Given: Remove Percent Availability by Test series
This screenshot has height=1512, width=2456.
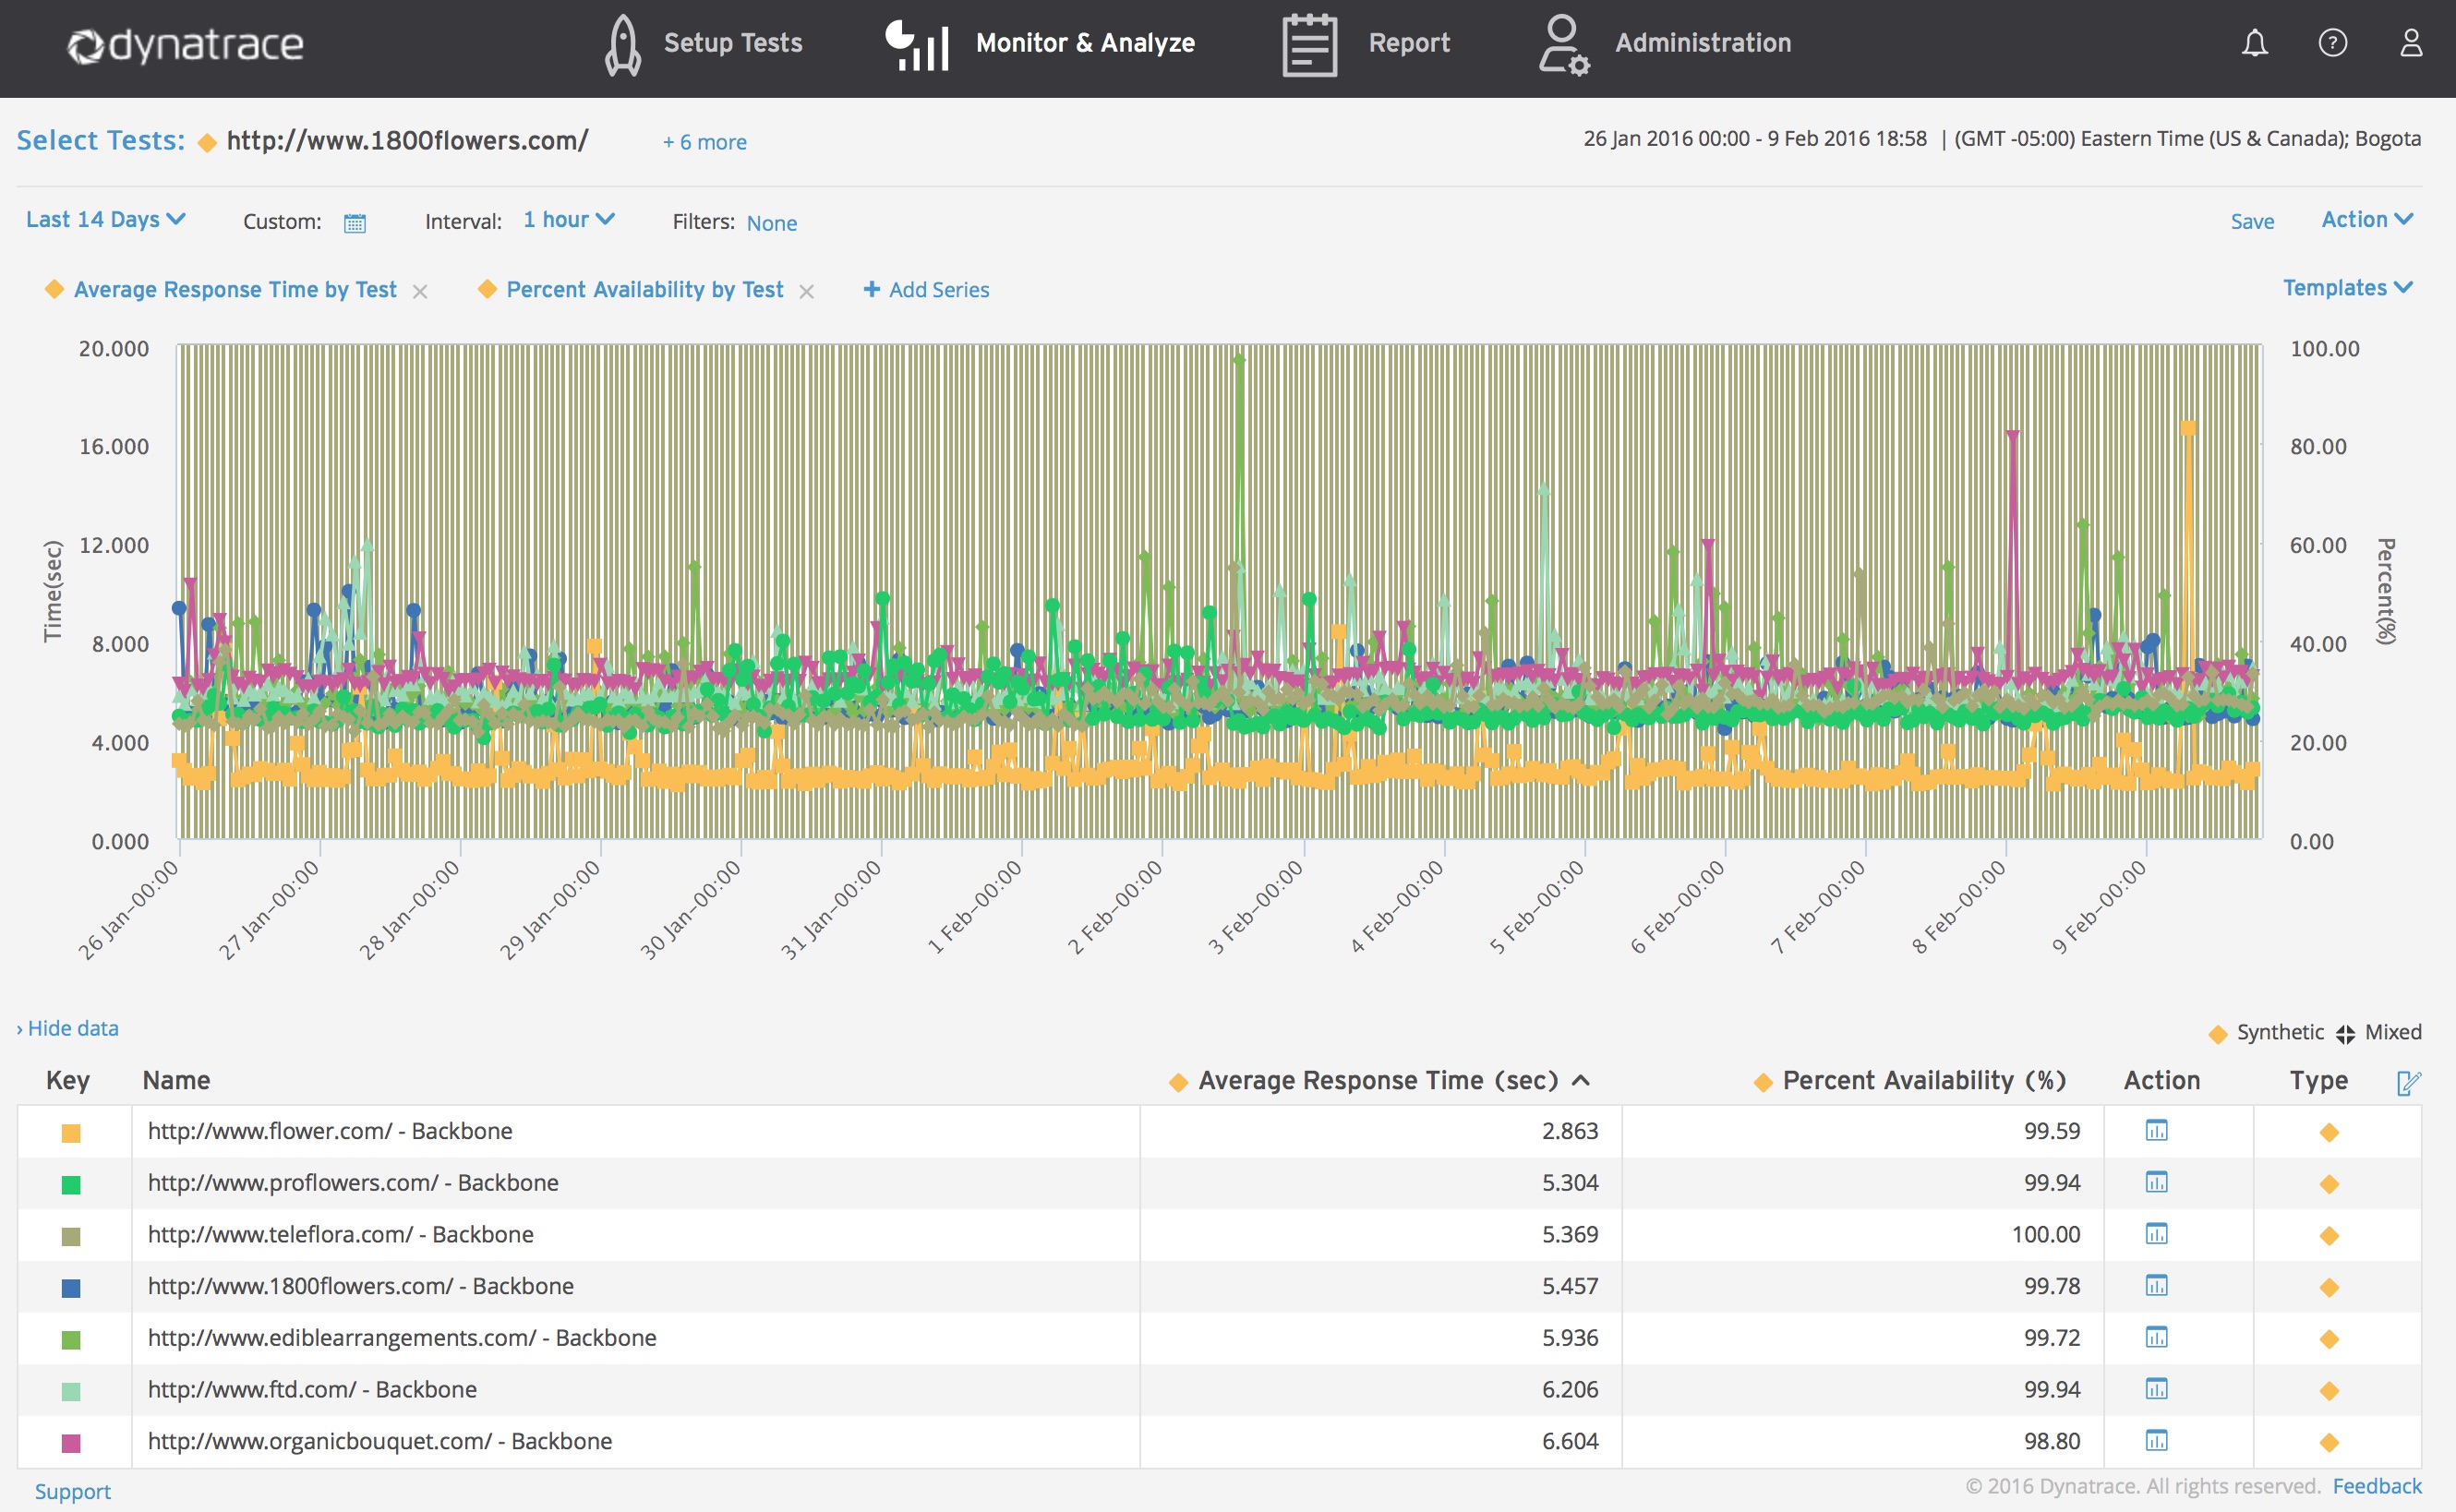Looking at the screenshot, I should click(x=807, y=291).
